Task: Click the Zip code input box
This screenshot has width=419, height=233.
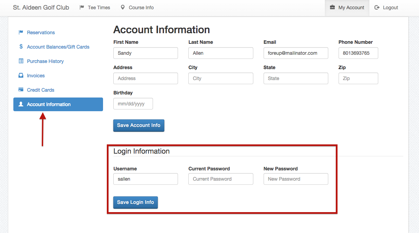Action: (358, 78)
